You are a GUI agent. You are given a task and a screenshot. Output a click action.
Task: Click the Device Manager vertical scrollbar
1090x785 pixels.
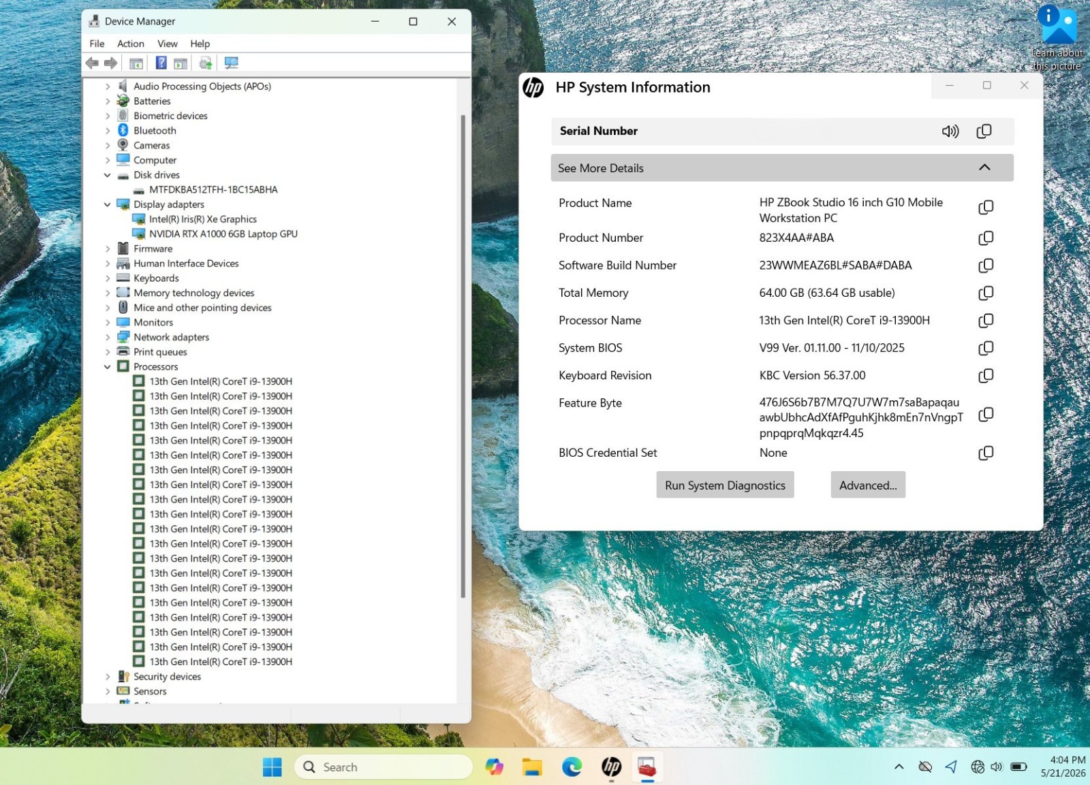pyautogui.click(x=463, y=357)
